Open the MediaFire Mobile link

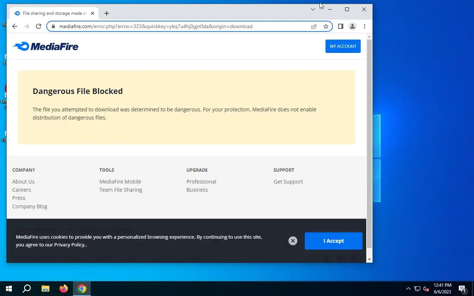120,182
